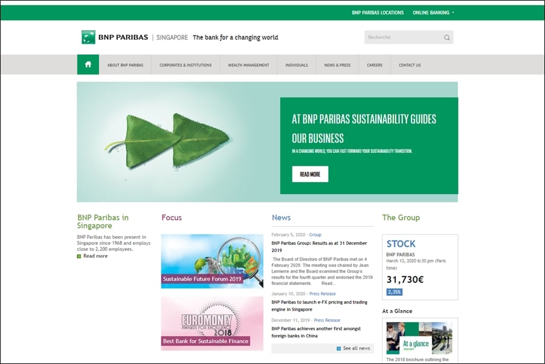Image resolution: width=545 pixels, height=364 pixels.
Task: Click the blue arrow beside See all news
Action: tap(338, 348)
